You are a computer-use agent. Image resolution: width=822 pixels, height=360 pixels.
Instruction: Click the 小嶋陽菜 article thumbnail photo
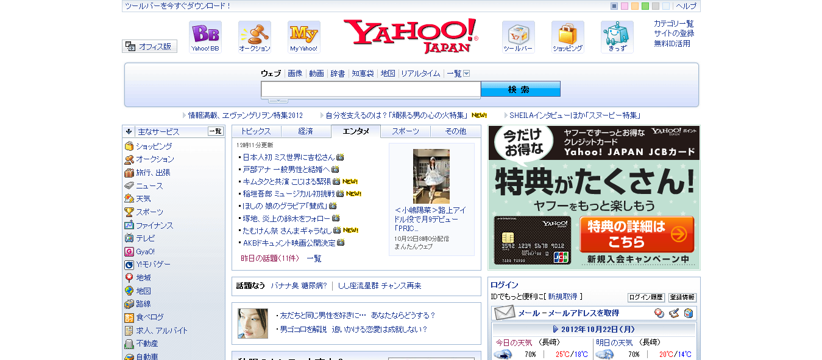point(431,176)
